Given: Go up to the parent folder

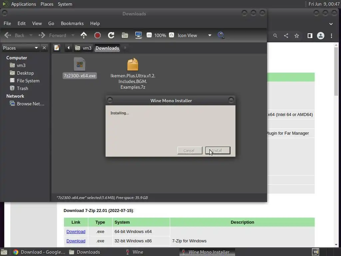Looking at the screenshot, I should [84, 35].
